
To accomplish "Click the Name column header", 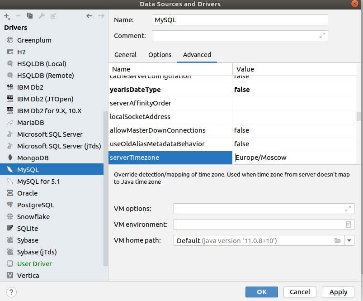I will (x=170, y=69).
